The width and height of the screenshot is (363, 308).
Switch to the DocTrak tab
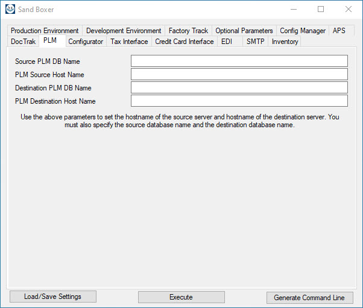click(x=24, y=42)
